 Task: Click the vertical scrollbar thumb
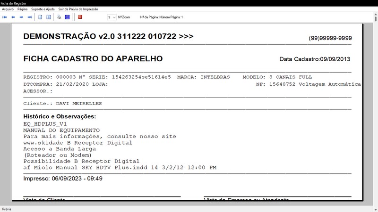(376, 18)
